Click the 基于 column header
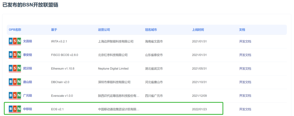 [54, 30]
